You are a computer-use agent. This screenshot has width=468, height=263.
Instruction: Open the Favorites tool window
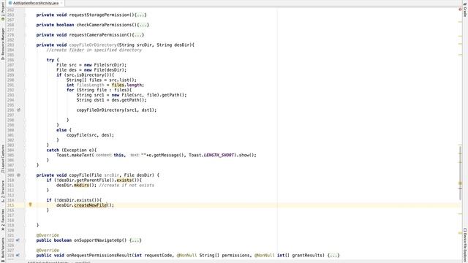3,220
